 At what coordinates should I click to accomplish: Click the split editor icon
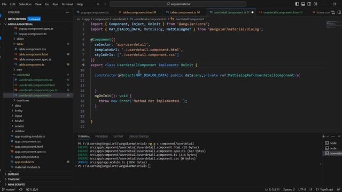(339, 12)
